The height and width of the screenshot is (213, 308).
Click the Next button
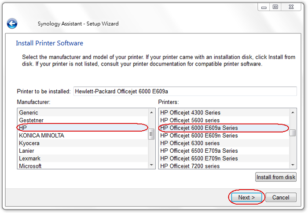pyautogui.click(x=246, y=198)
